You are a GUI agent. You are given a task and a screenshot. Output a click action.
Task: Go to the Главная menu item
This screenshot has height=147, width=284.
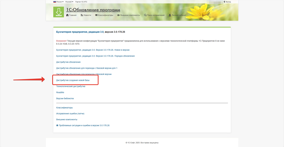(x=73, y=15)
